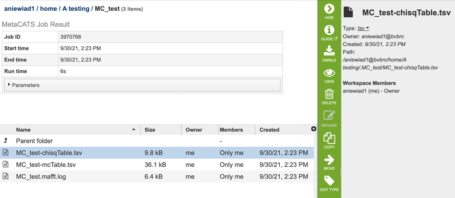Sort files by Size column header

150,130
